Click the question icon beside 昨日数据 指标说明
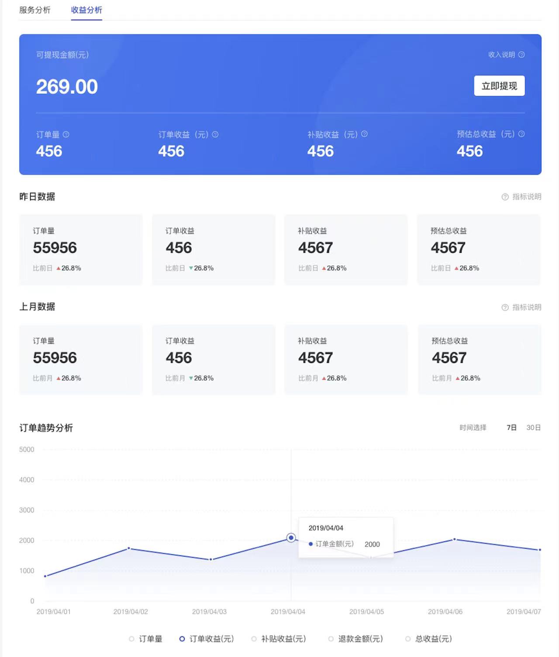The height and width of the screenshot is (657, 559). 505,197
